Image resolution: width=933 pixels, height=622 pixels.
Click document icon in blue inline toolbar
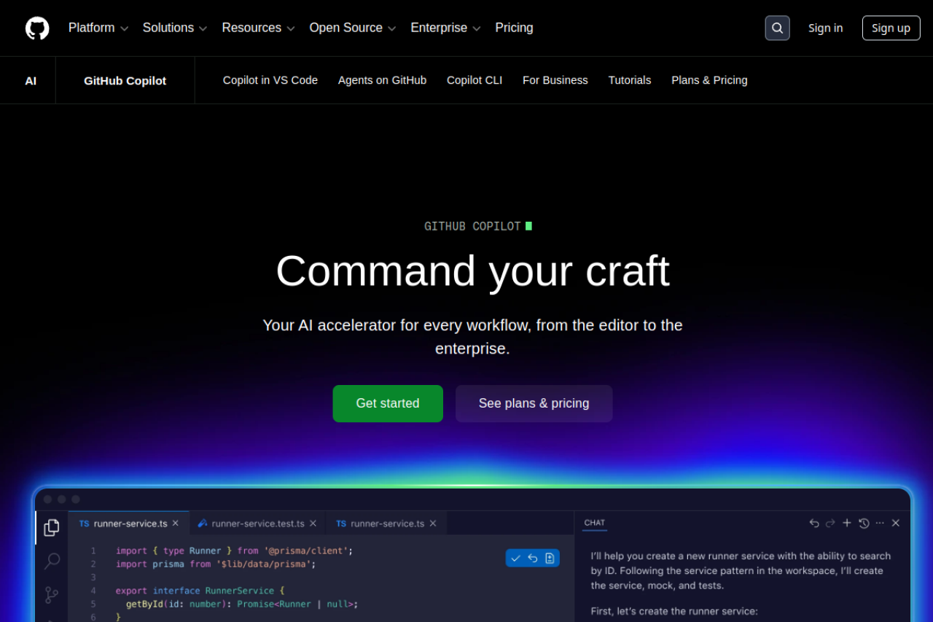[x=550, y=558]
